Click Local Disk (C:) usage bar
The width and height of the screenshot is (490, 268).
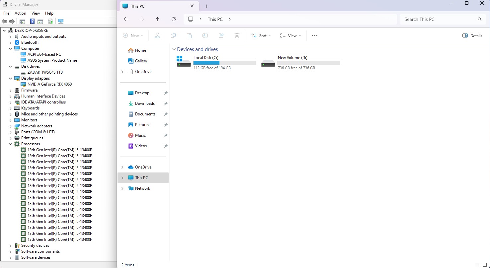pyautogui.click(x=224, y=63)
